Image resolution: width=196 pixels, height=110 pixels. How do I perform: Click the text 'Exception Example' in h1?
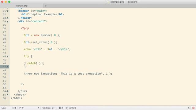(42, 14)
